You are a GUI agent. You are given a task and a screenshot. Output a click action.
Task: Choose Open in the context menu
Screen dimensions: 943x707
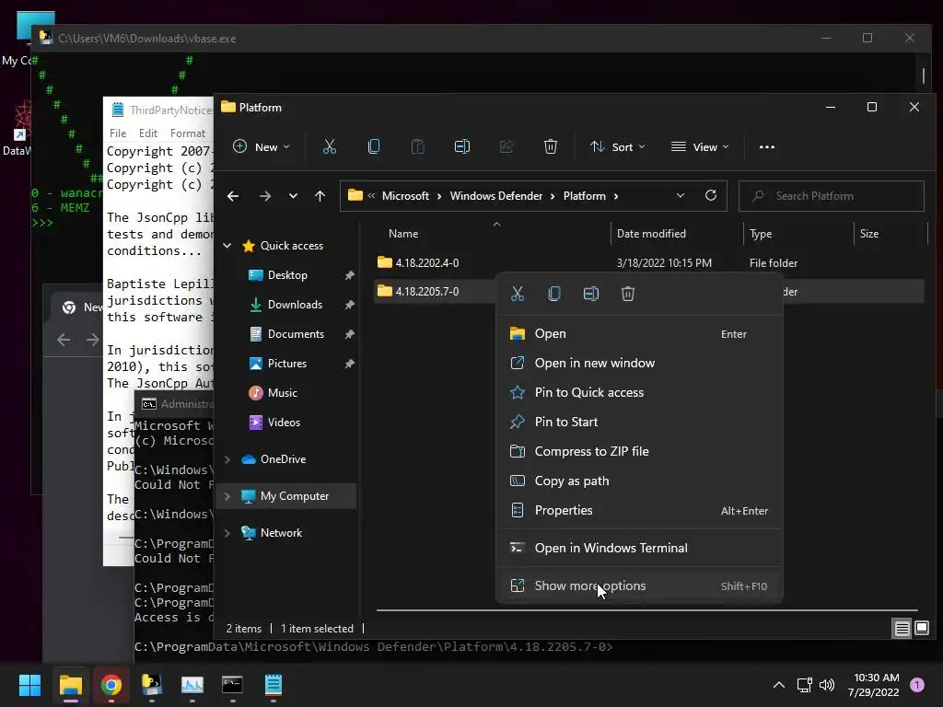(639, 333)
